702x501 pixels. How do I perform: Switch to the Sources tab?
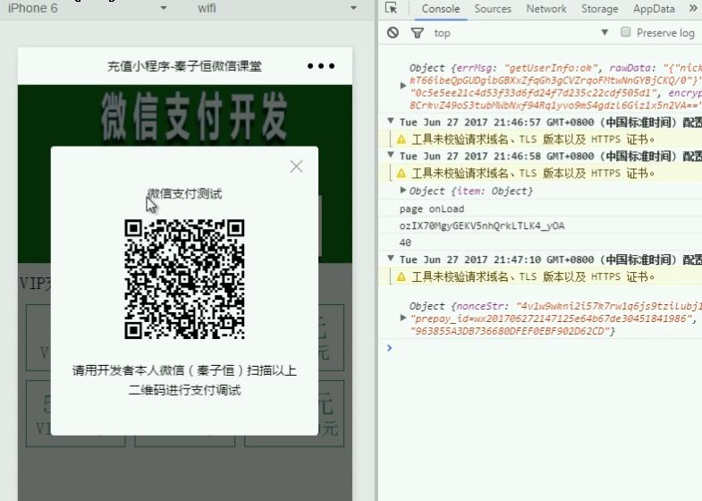click(x=493, y=9)
